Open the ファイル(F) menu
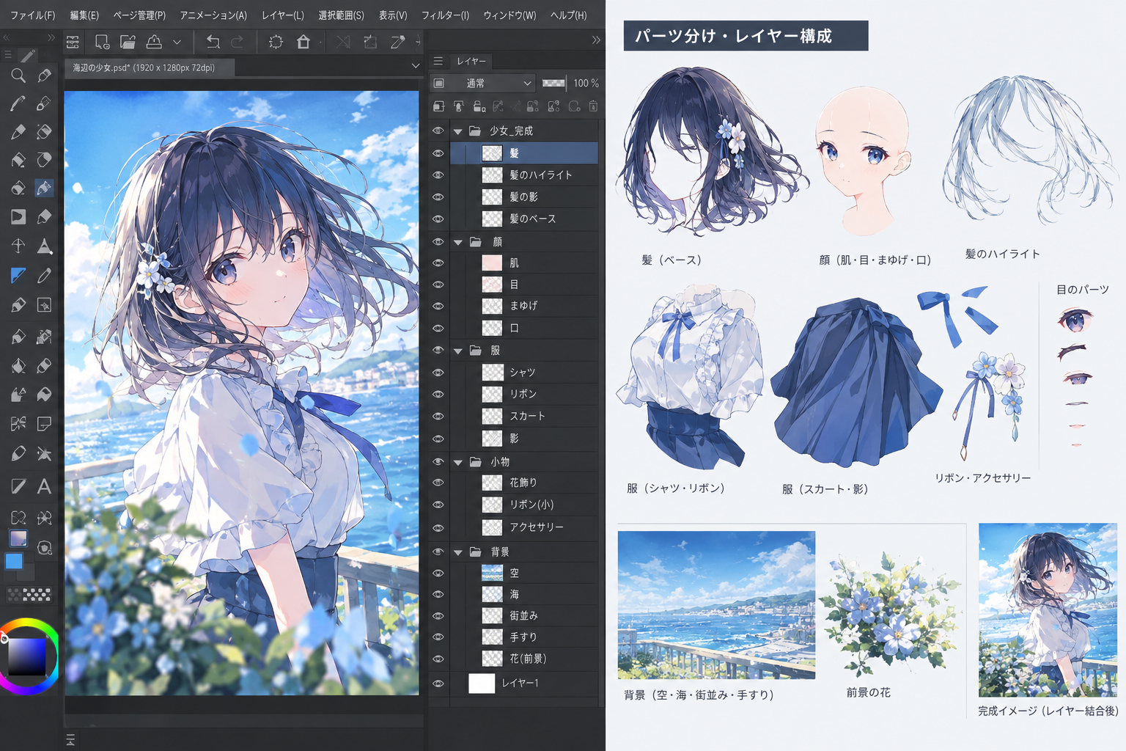This screenshot has height=751, width=1126. [x=32, y=15]
